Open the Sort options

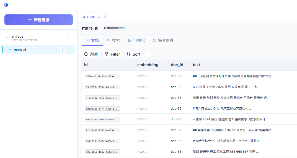pos(133,54)
